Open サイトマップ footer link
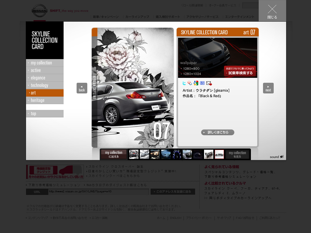This screenshot has height=233, width=311. coord(224,218)
